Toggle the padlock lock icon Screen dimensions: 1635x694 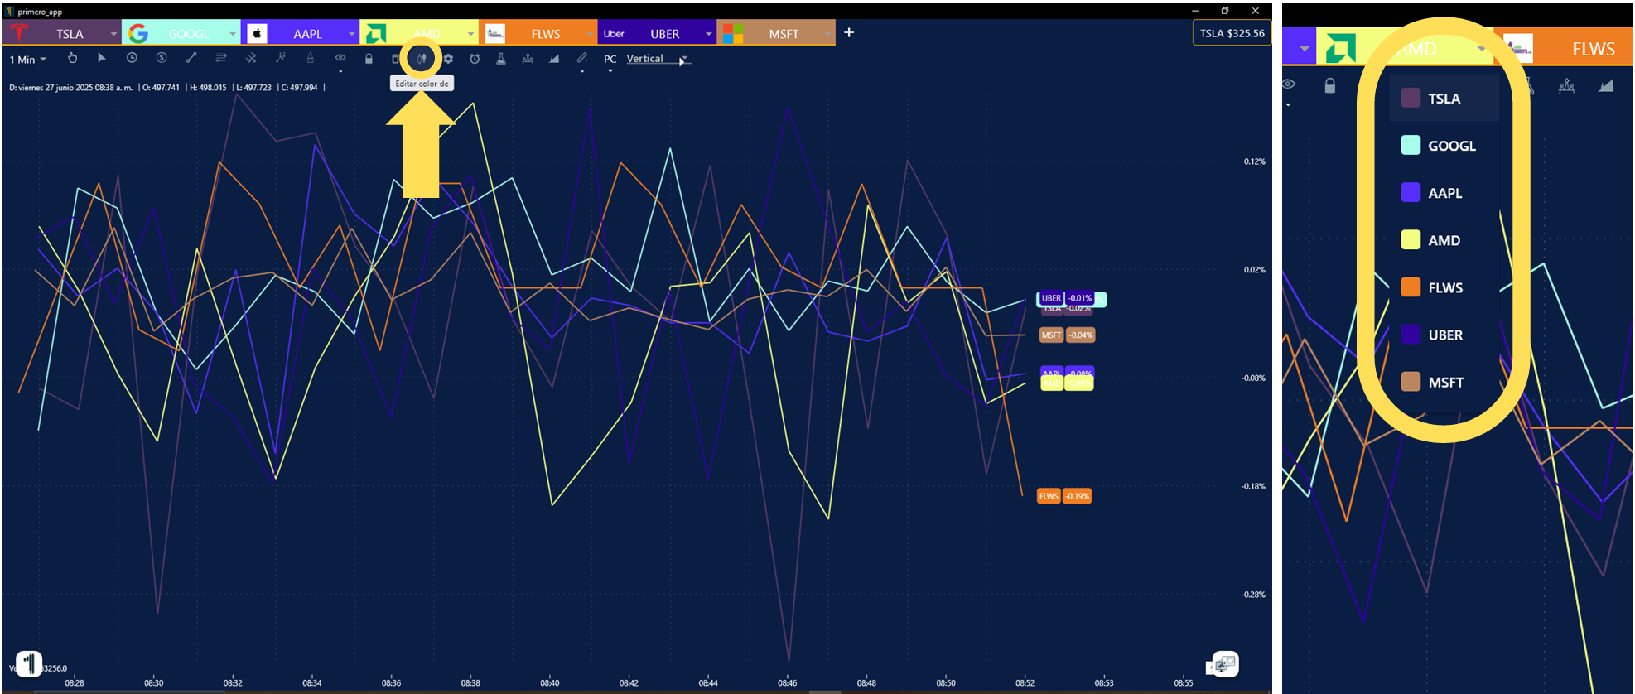click(x=369, y=59)
